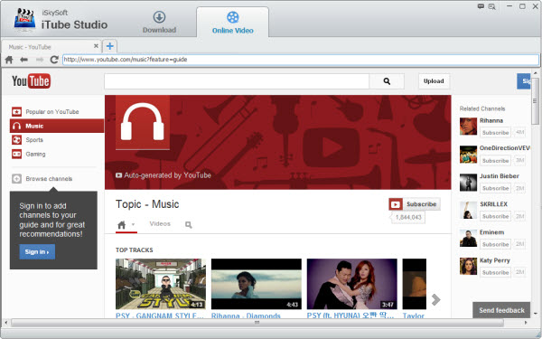Click scroll-down arrow on vertical scrollbar
Viewport: 542px width, 339px height.
click(535, 314)
